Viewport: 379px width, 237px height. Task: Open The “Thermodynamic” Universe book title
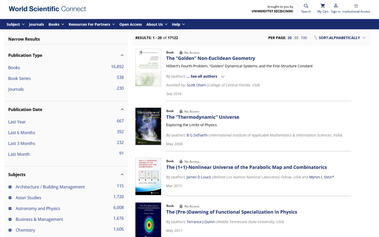pyautogui.click(x=202, y=117)
